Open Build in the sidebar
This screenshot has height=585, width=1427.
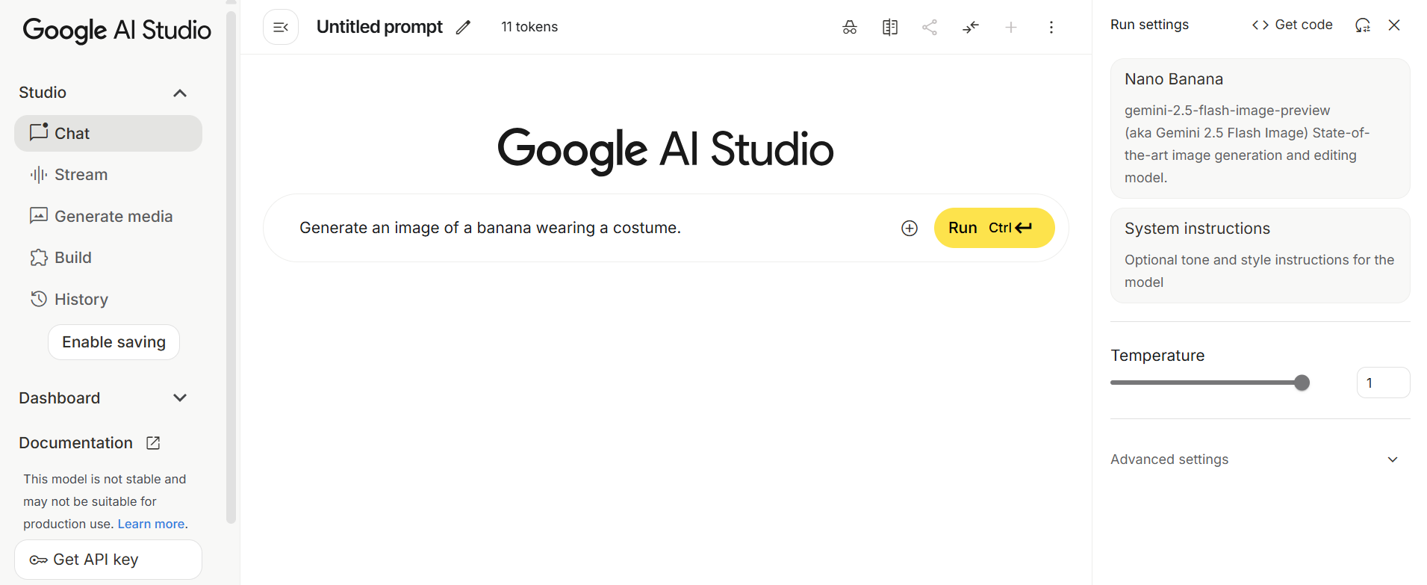tap(108, 258)
